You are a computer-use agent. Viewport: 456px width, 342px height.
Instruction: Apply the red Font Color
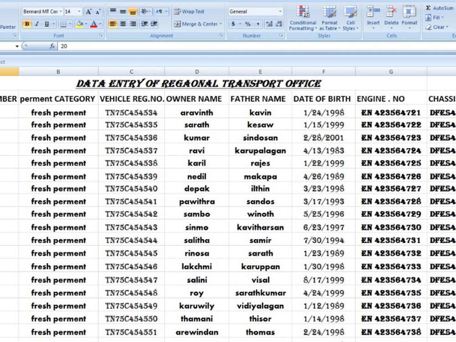click(93, 24)
